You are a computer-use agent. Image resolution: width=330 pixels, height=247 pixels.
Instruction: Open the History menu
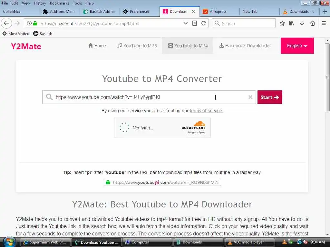click(x=40, y=3)
